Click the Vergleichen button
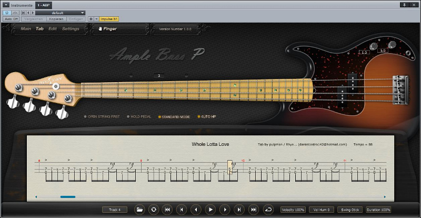Image resolution: width=421 pixels, height=218 pixels. [x=34, y=19]
